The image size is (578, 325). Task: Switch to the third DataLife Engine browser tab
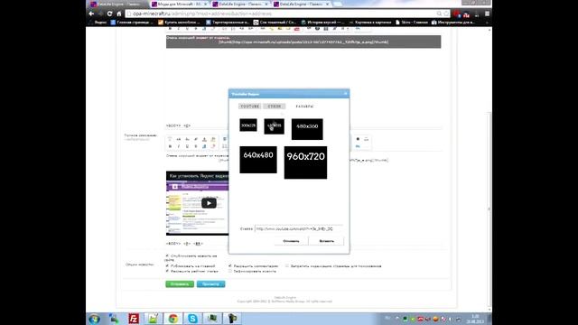pyautogui.click(x=241, y=4)
